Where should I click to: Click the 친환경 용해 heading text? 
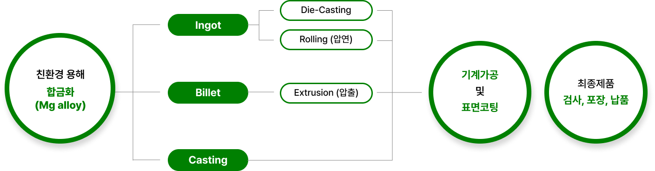click(60, 73)
